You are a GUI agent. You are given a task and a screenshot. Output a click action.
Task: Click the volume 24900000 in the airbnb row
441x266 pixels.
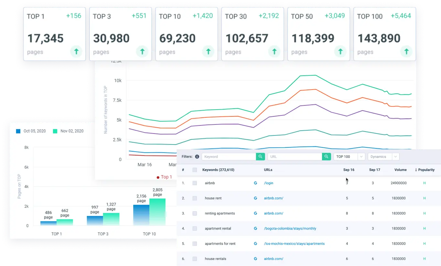(x=398, y=183)
